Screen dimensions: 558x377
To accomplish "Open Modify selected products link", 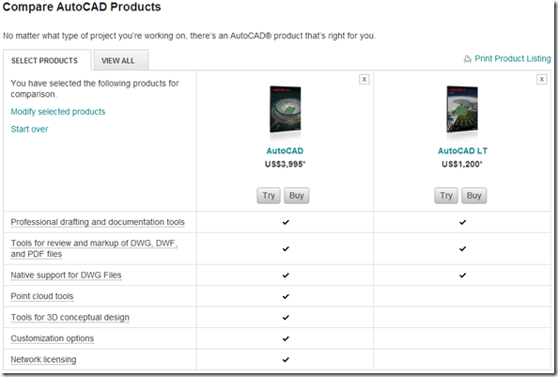I will (58, 112).
